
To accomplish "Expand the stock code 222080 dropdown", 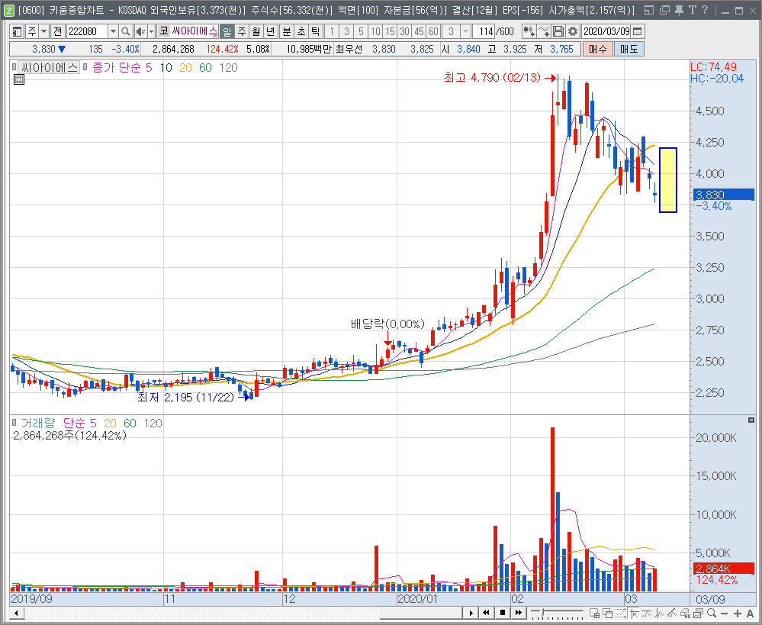I will tap(113, 31).
